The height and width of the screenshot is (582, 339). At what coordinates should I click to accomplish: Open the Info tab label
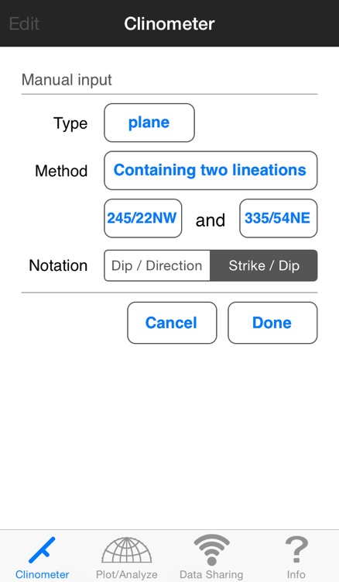click(x=296, y=574)
